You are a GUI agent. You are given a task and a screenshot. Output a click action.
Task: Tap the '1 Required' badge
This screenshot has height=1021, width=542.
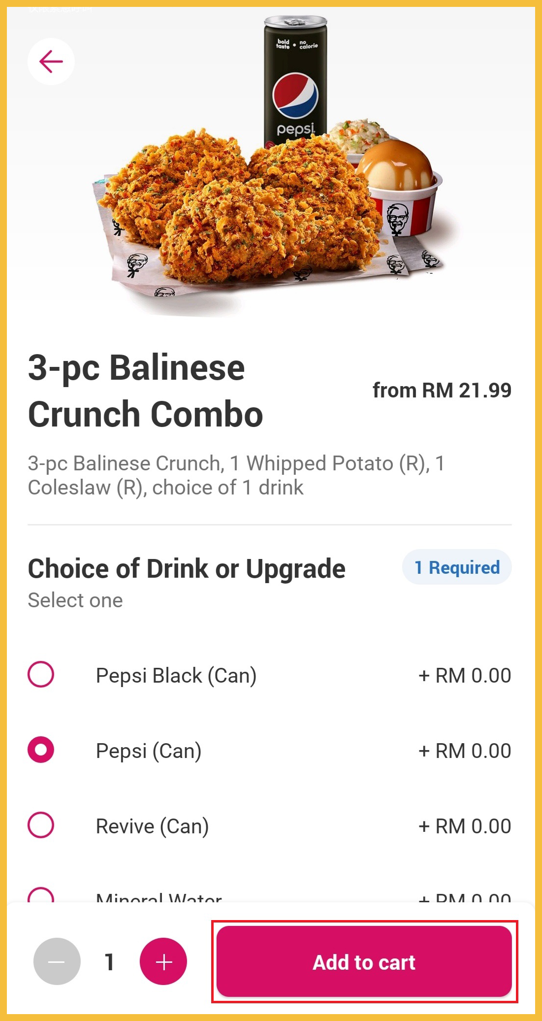[x=457, y=567]
